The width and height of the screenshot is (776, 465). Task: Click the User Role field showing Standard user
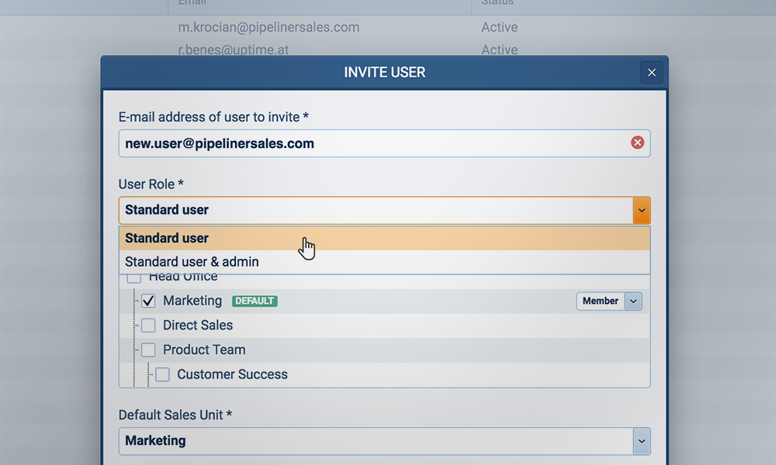pyautogui.click(x=372, y=210)
